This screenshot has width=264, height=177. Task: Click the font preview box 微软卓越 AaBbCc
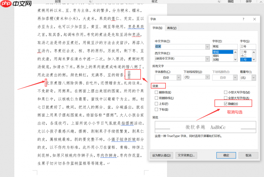point(205,127)
